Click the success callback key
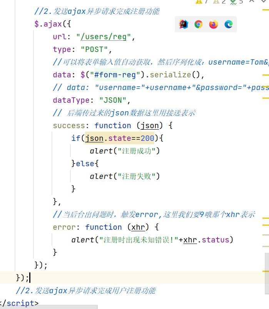Viewport: 269px width, 309px height. (x=69, y=126)
